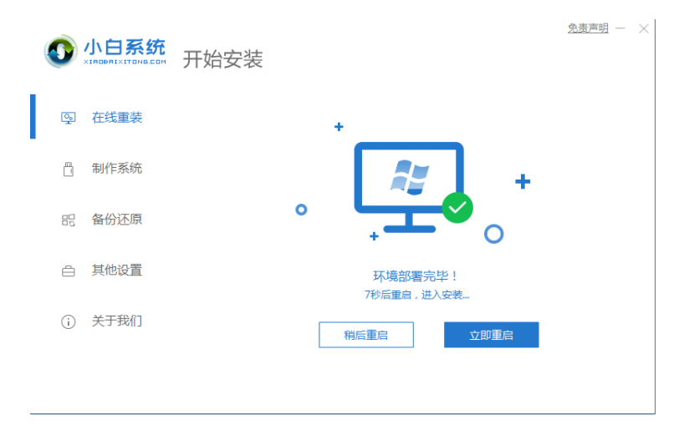
Task: Click the 立即重启 button
Action: click(x=491, y=335)
